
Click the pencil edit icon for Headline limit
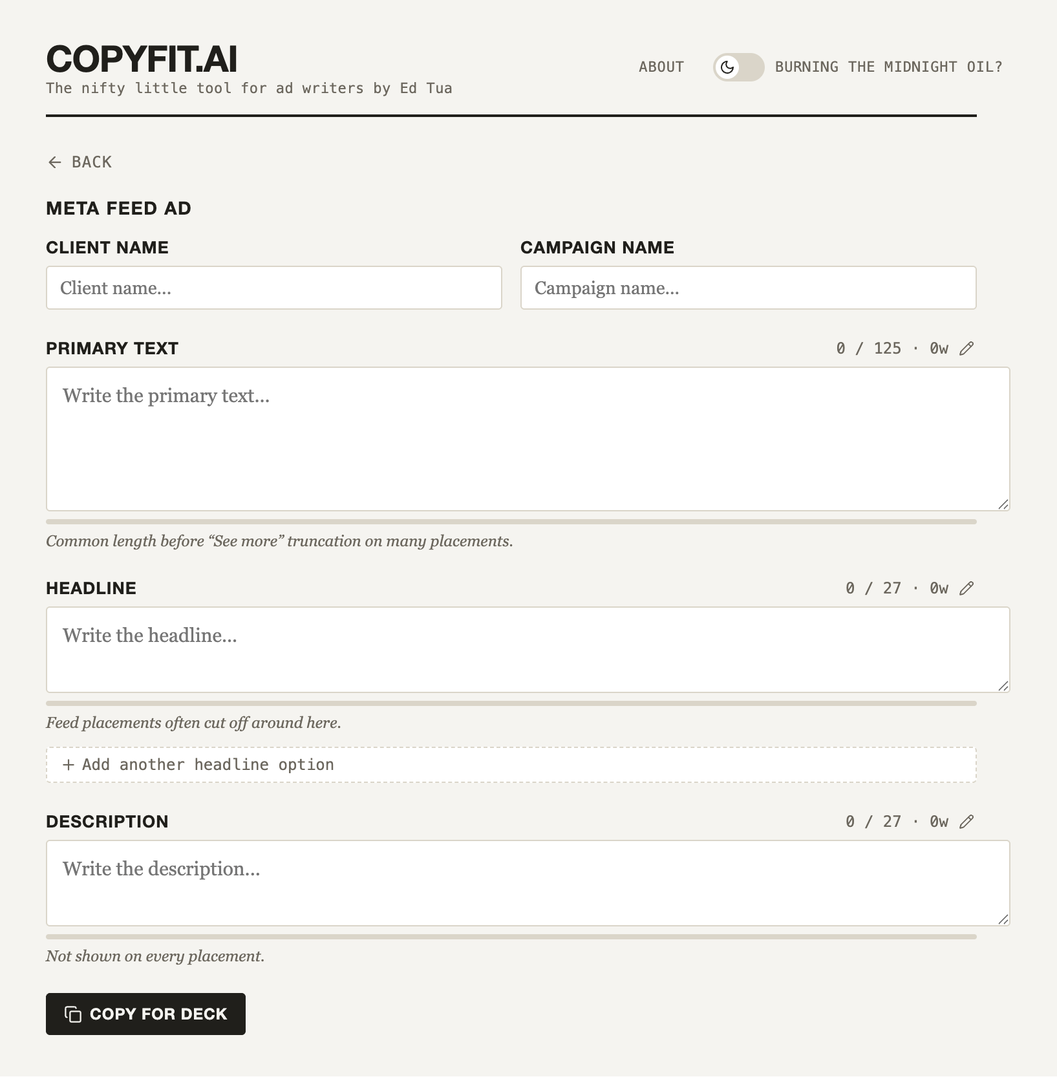coord(966,588)
